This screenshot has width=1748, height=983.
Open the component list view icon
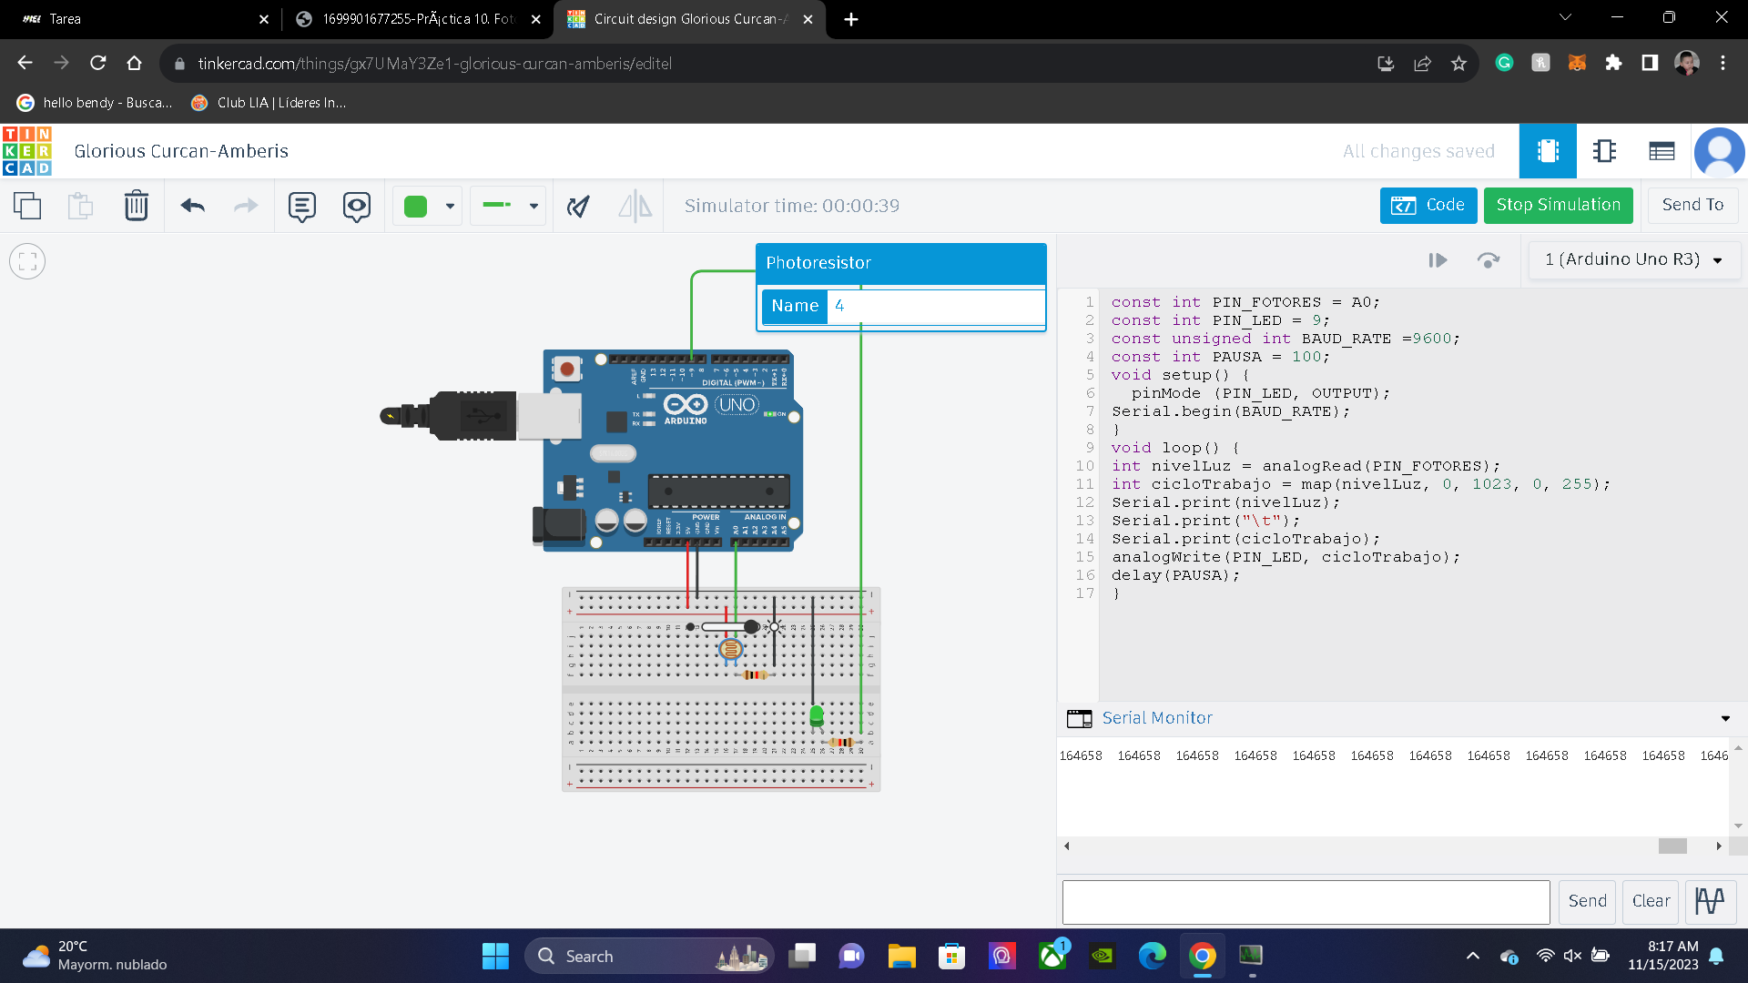[x=1662, y=151]
